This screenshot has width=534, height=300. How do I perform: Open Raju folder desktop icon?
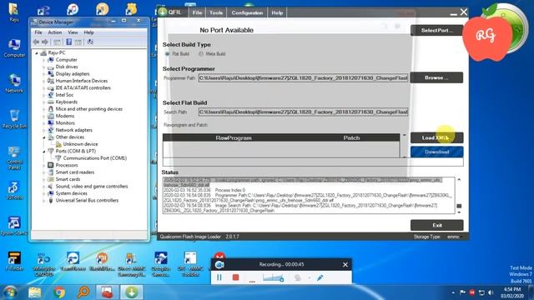coord(14,12)
